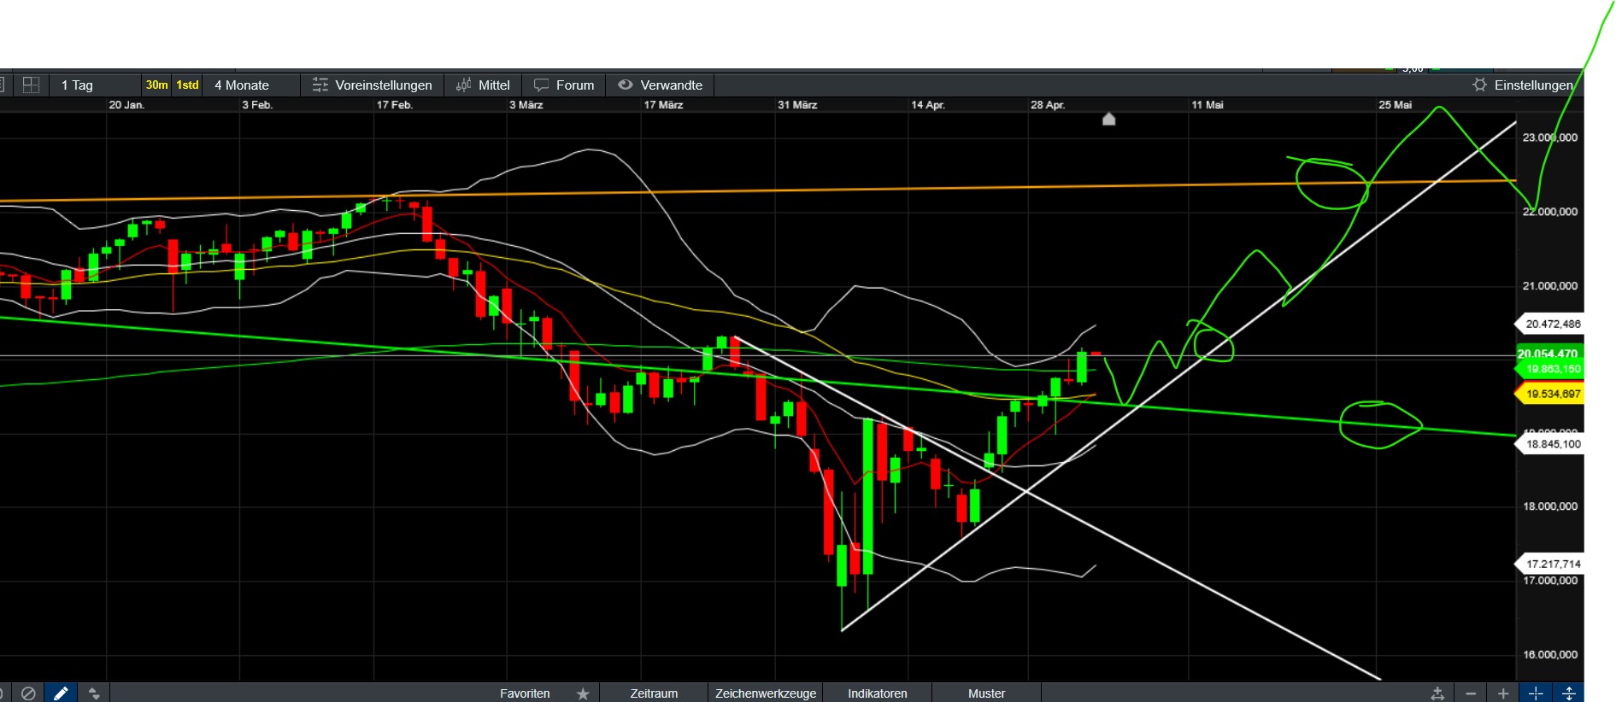Image resolution: width=1616 pixels, height=702 pixels.
Task: Click the up-down arrows icon beside pencil
Action: [94, 693]
